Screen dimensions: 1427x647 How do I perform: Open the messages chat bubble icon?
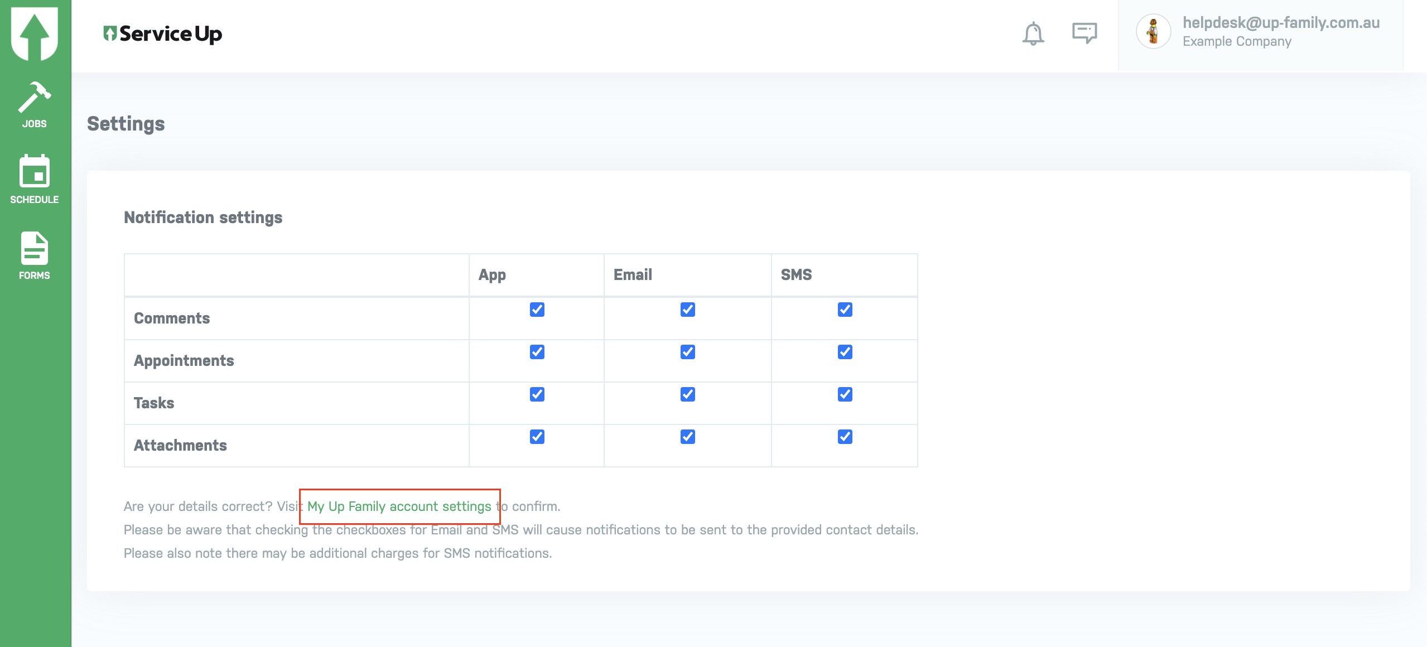[x=1084, y=33]
